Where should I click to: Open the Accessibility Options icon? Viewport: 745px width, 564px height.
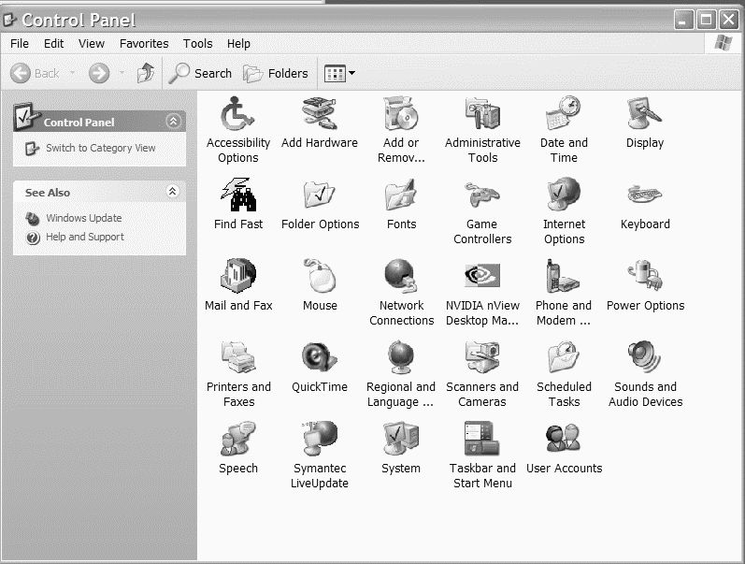(x=237, y=116)
